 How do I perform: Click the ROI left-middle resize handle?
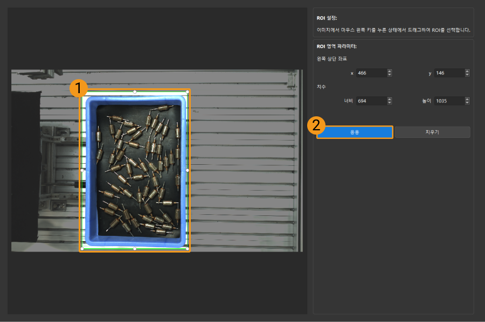click(x=82, y=170)
